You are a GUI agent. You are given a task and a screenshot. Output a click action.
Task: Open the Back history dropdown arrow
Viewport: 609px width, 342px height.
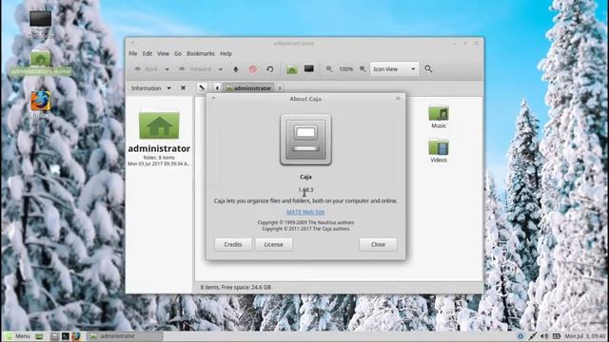tap(167, 69)
